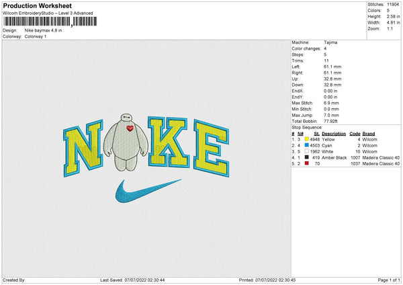Click the White thread color swatch

(307, 151)
